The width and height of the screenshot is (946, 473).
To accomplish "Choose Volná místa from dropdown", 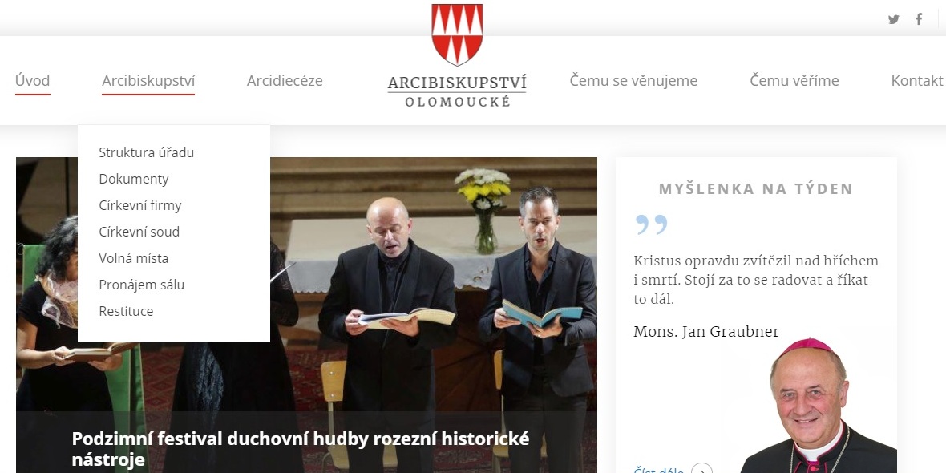I will [x=134, y=258].
